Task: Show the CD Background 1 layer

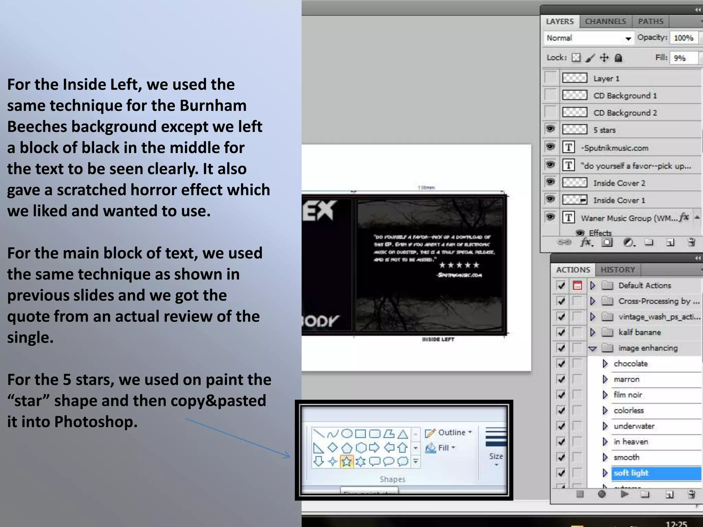Action: tap(551, 95)
